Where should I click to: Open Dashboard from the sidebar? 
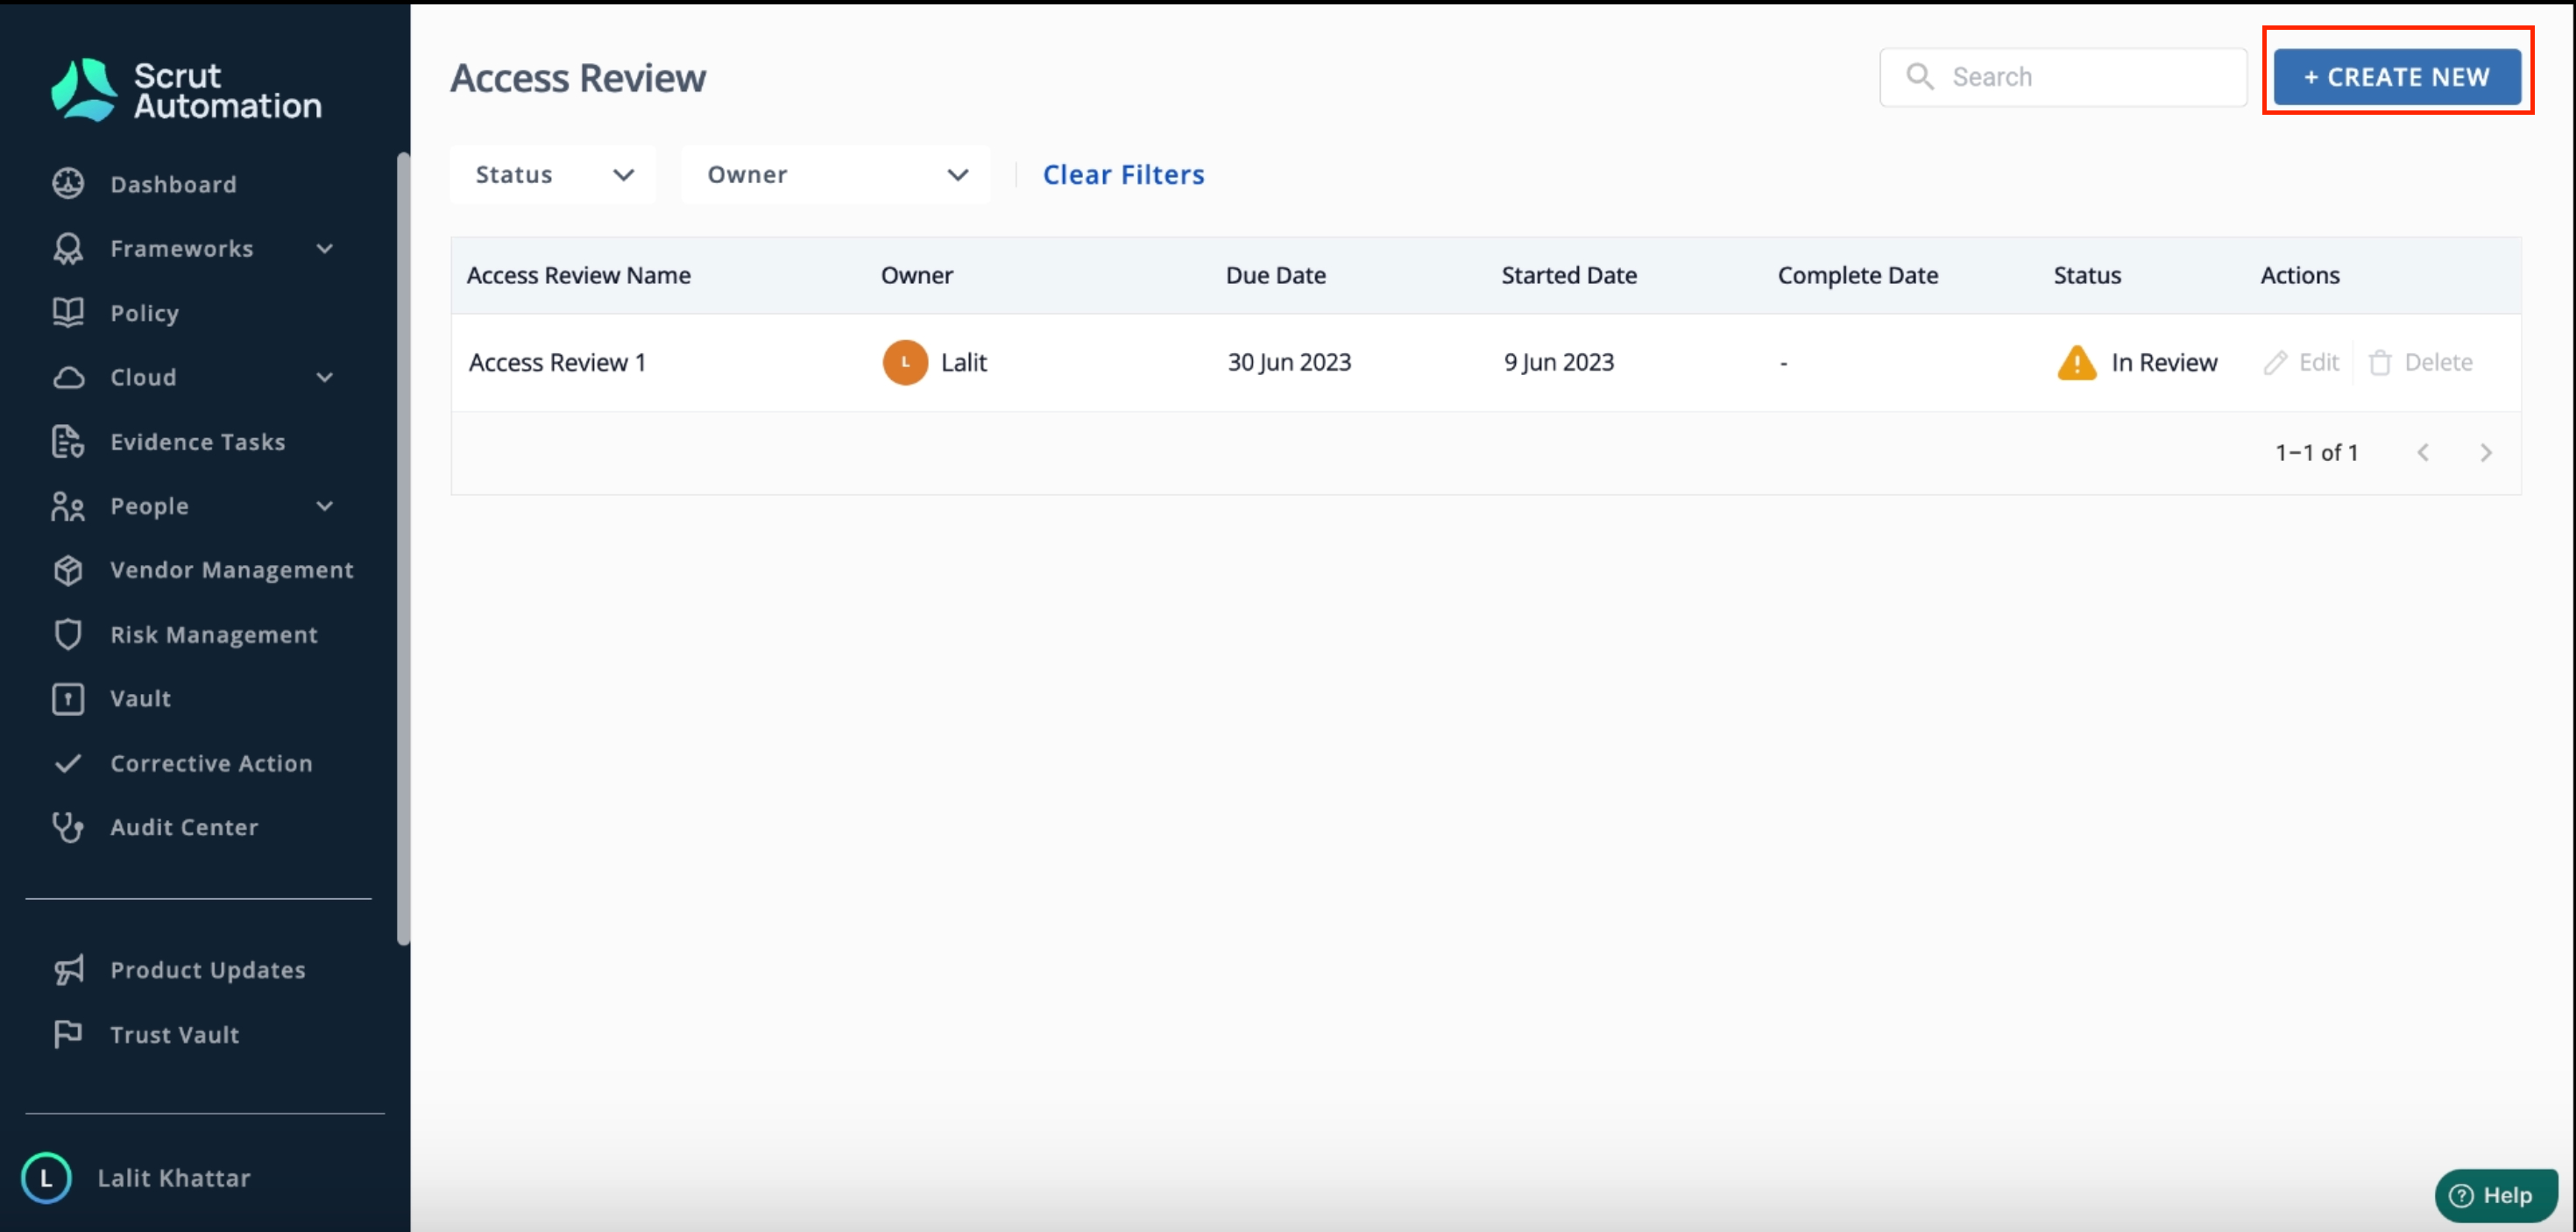click(x=173, y=184)
